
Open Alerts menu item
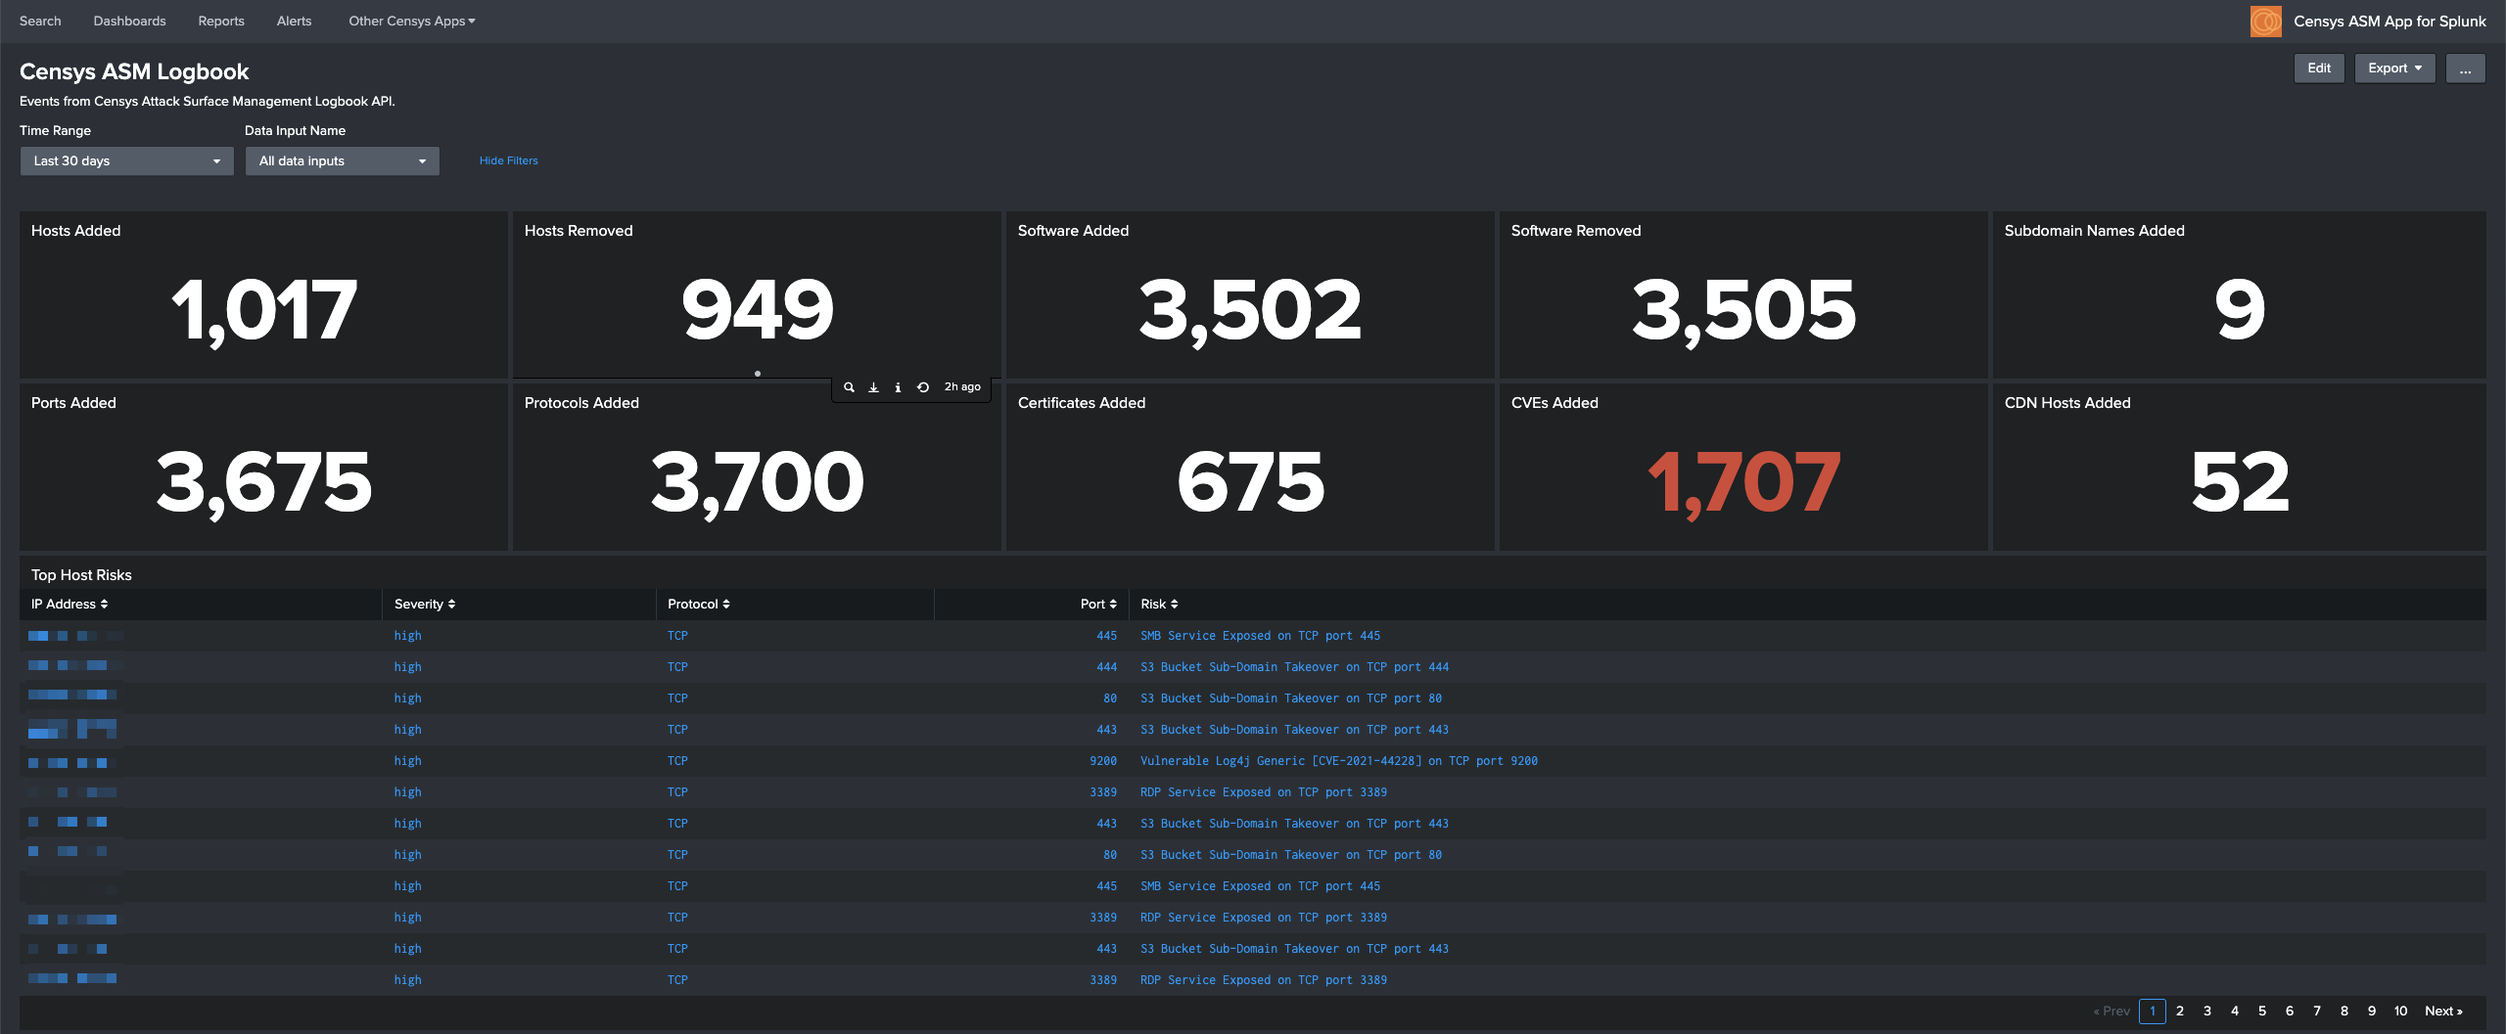coord(294,22)
